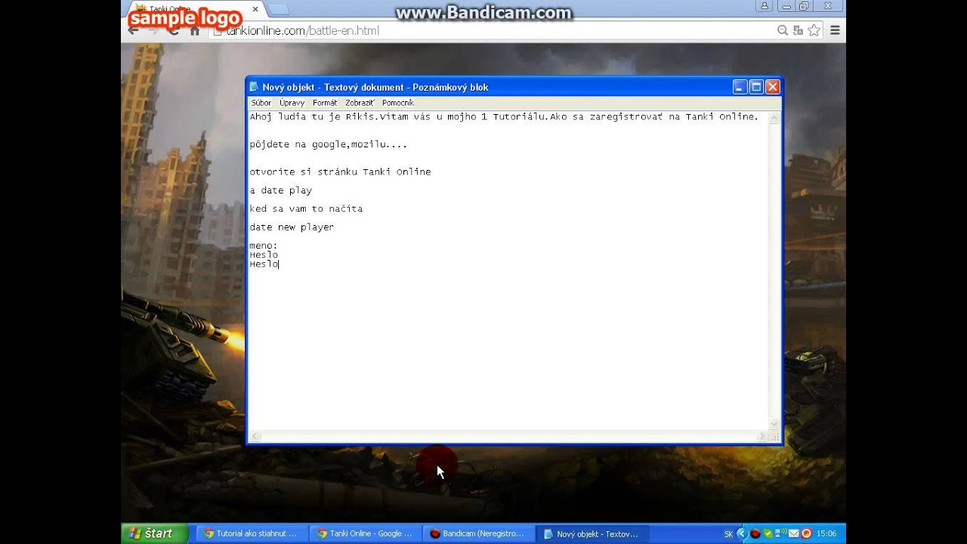
Task: Click the line 'otvorite si stránku Tanki Online'
Action: pos(341,172)
